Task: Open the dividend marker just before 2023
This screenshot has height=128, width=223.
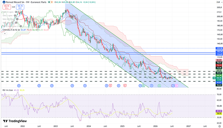Action: [52, 85]
